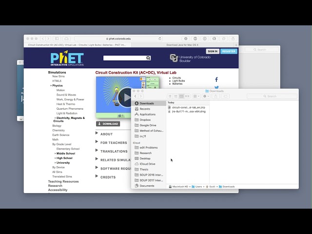Open Finder action gear dropdown

click(206, 97)
